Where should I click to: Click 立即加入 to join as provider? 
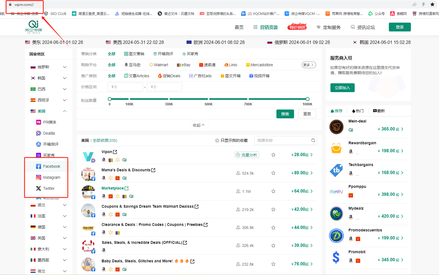pos(343,88)
